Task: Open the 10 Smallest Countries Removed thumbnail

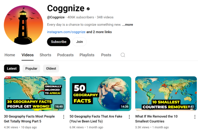Action: [166, 94]
